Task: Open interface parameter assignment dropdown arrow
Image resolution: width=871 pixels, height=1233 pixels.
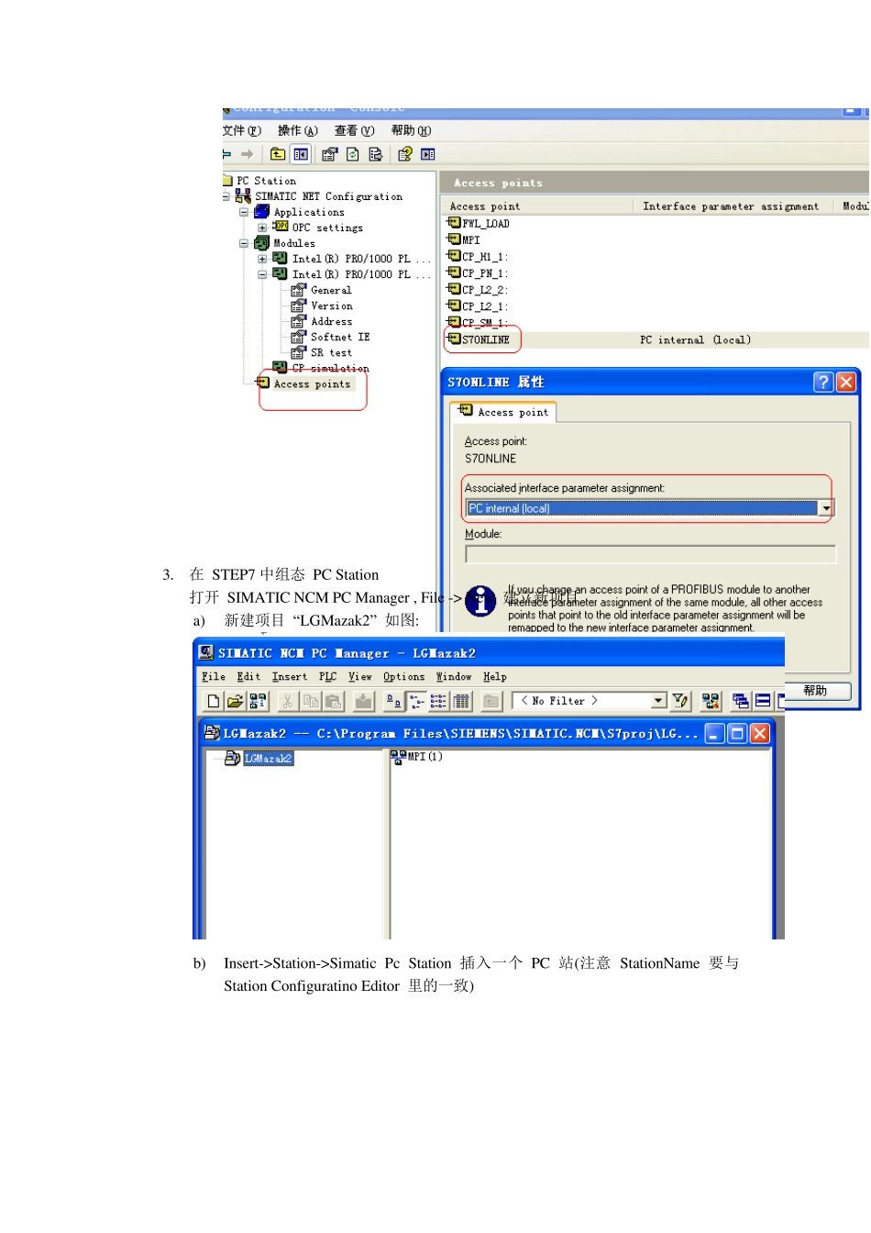Action: 826,508
